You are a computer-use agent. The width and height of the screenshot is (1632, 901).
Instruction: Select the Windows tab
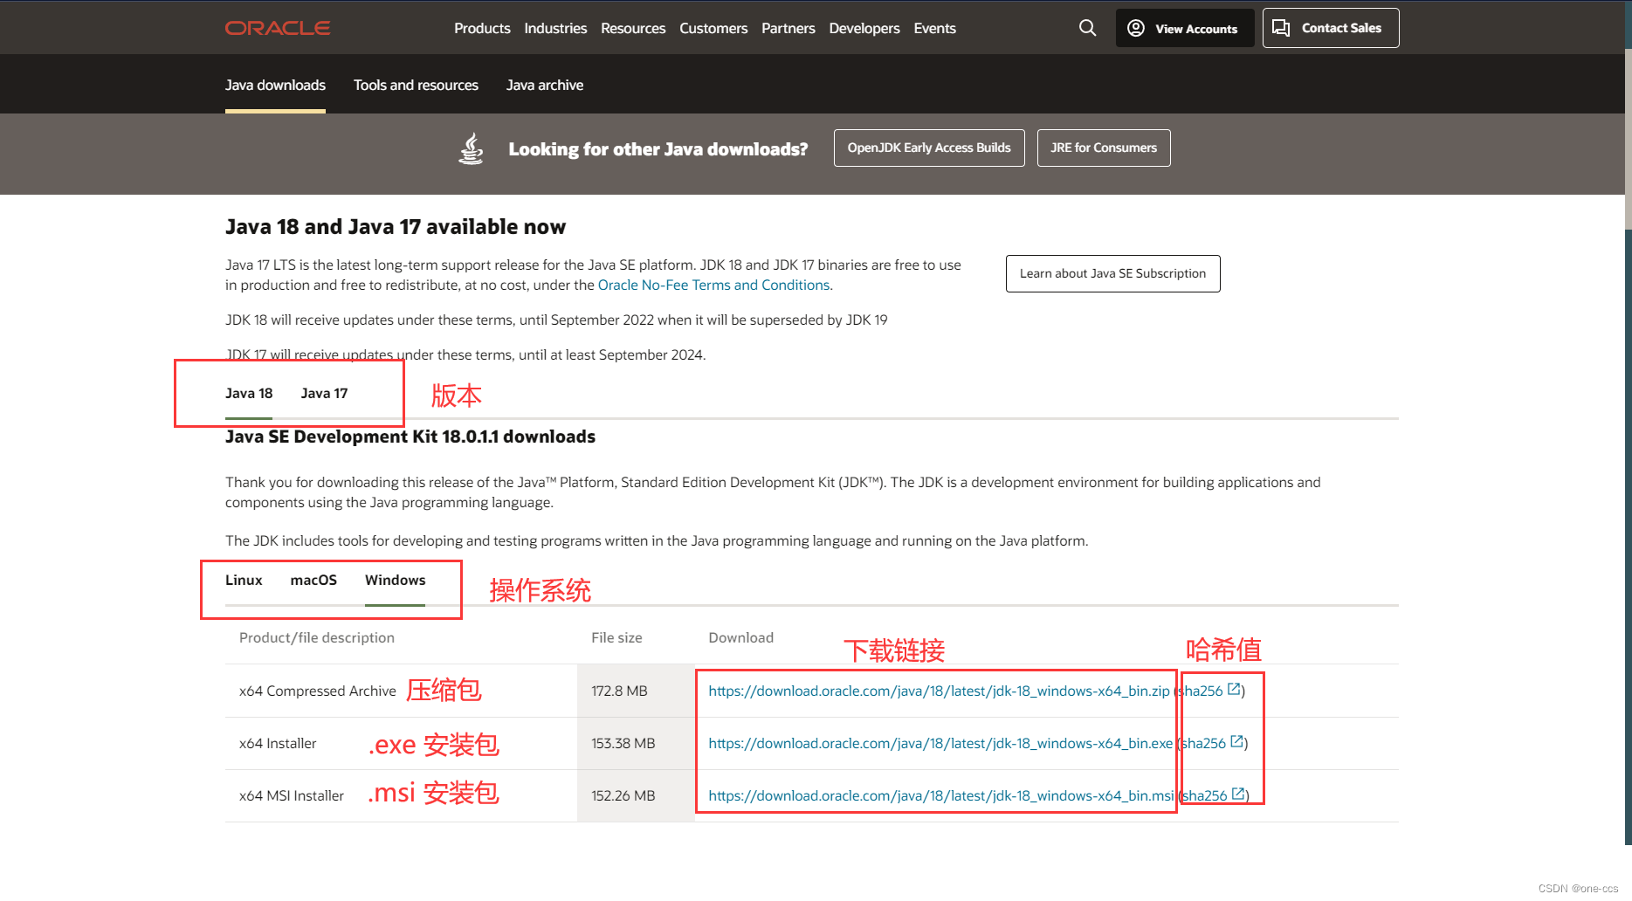coord(395,580)
